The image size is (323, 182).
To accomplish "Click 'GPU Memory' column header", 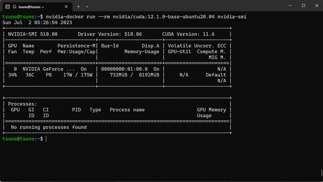I will coord(211,110).
